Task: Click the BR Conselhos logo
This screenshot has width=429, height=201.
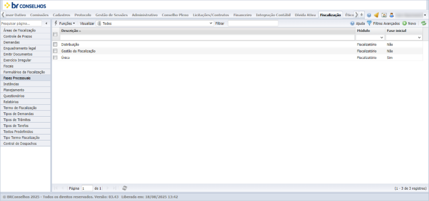Action: click(x=25, y=5)
